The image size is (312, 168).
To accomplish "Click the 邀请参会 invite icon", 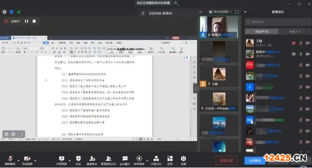I will 92,161.
